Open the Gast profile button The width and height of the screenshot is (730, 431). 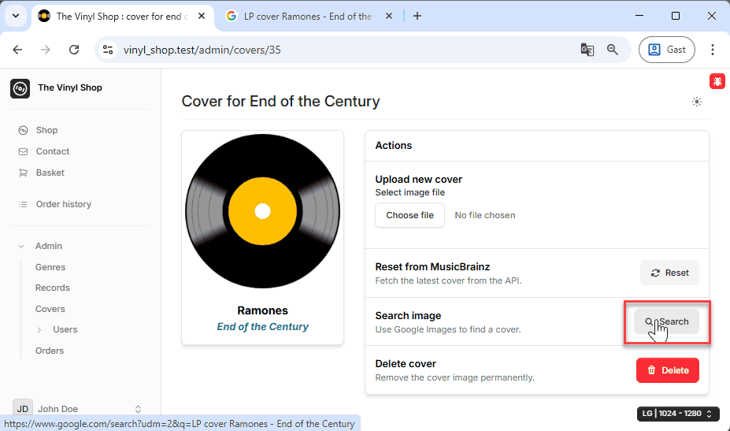tap(667, 50)
